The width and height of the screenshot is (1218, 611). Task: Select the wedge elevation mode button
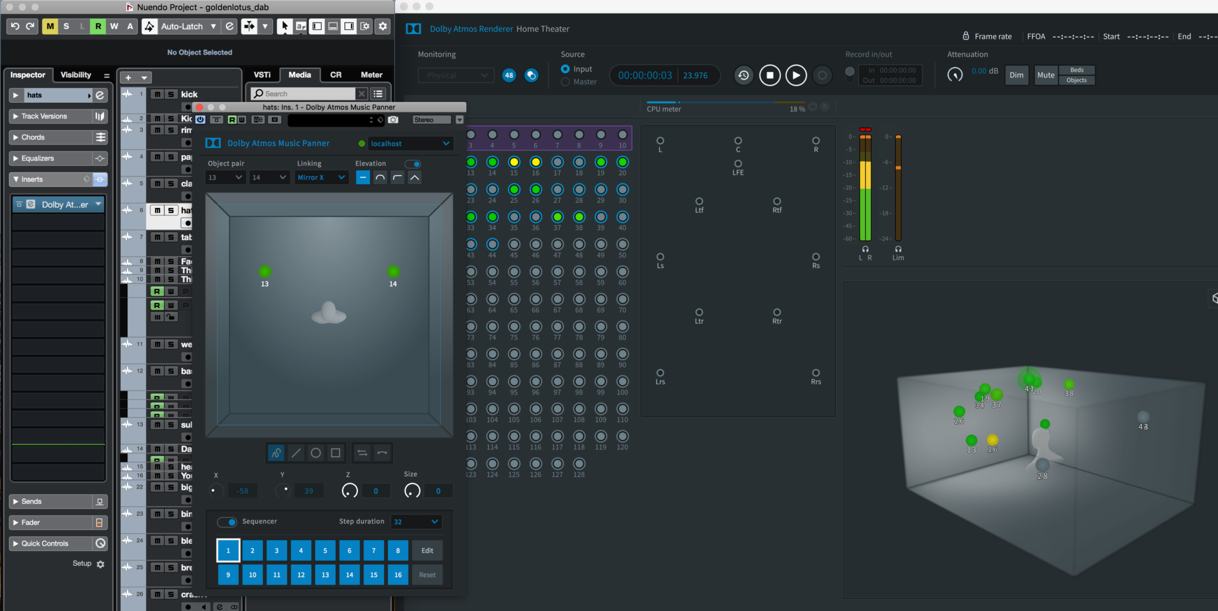click(x=415, y=177)
